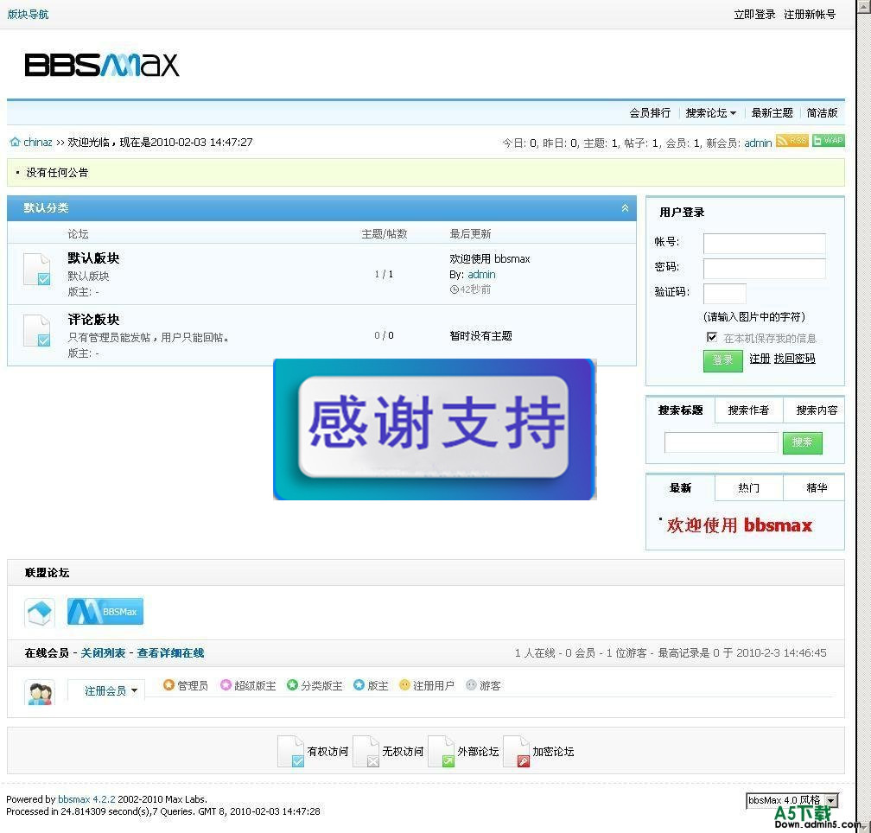
Task: Click the 感谢支持 banner image
Action: coord(435,429)
